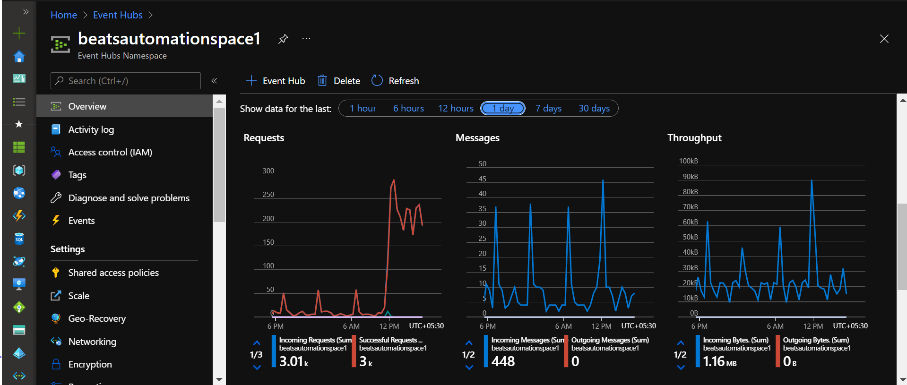Switch data range to 30 days
Image resolution: width=907 pixels, height=385 pixels.
594,109
